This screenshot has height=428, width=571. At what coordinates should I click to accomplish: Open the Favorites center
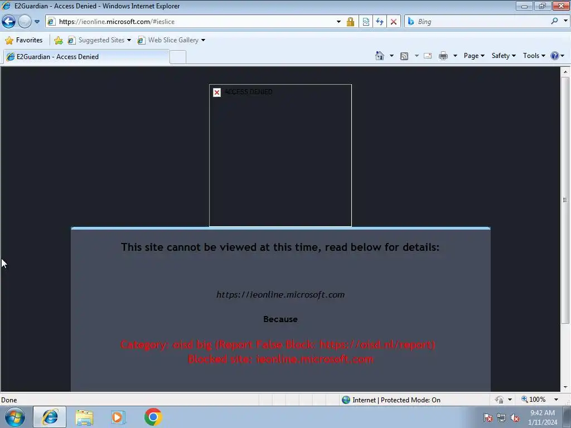click(x=23, y=40)
